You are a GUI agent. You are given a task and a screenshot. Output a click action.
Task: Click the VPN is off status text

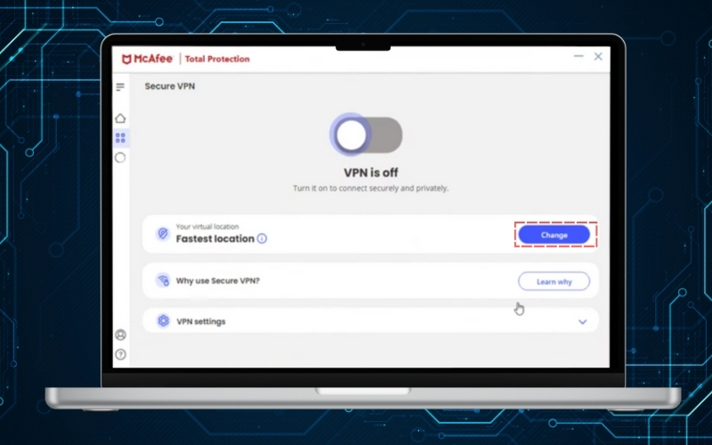pos(371,173)
